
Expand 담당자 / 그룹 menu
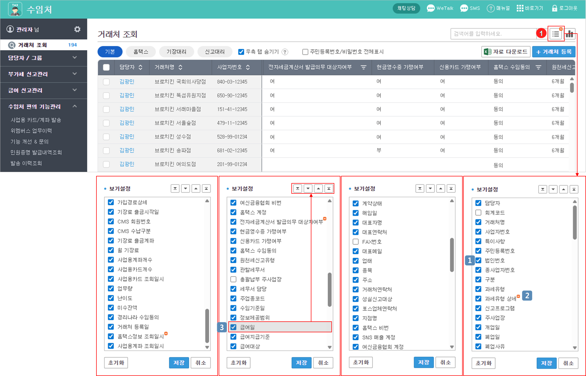click(x=43, y=58)
